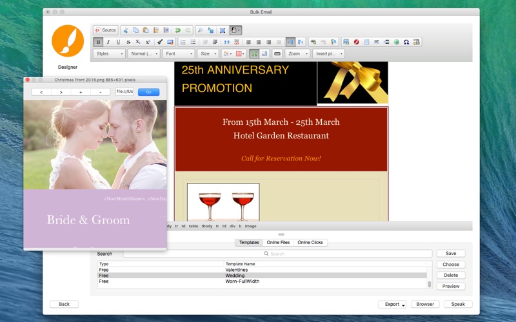Click the Save template button
The height and width of the screenshot is (322, 516).
451,253
